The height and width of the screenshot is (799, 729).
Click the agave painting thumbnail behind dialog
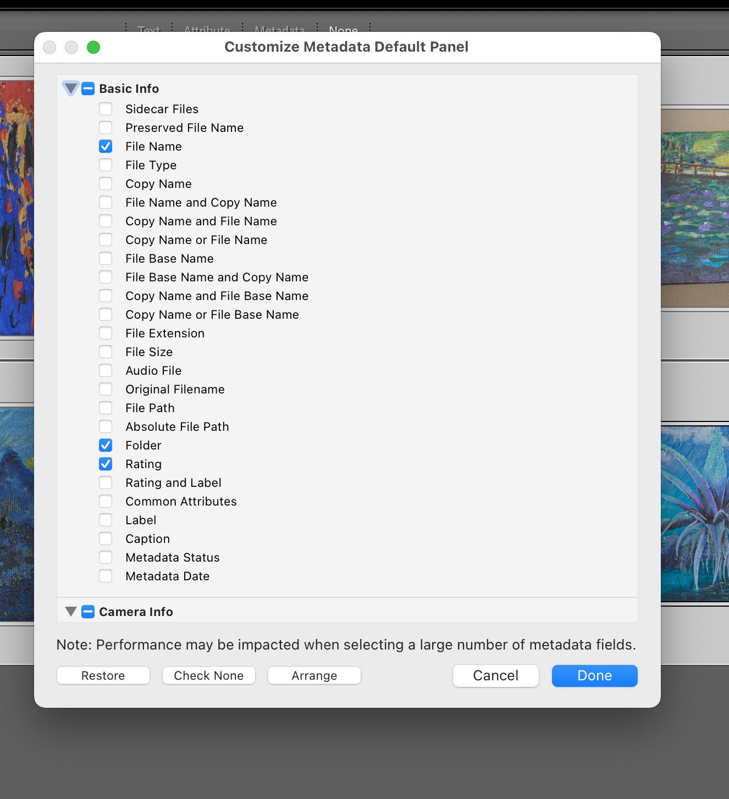click(694, 511)
